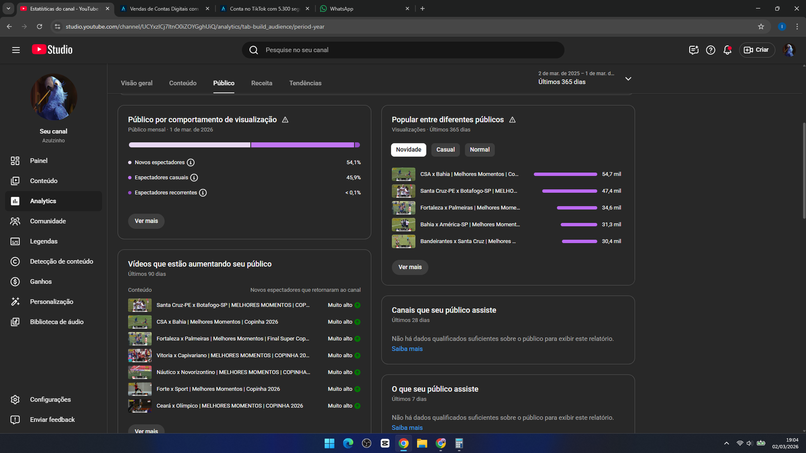This screenshot has height=453, width=806.
Task: Switch to the Tendências tab
Action: point(305,83)
